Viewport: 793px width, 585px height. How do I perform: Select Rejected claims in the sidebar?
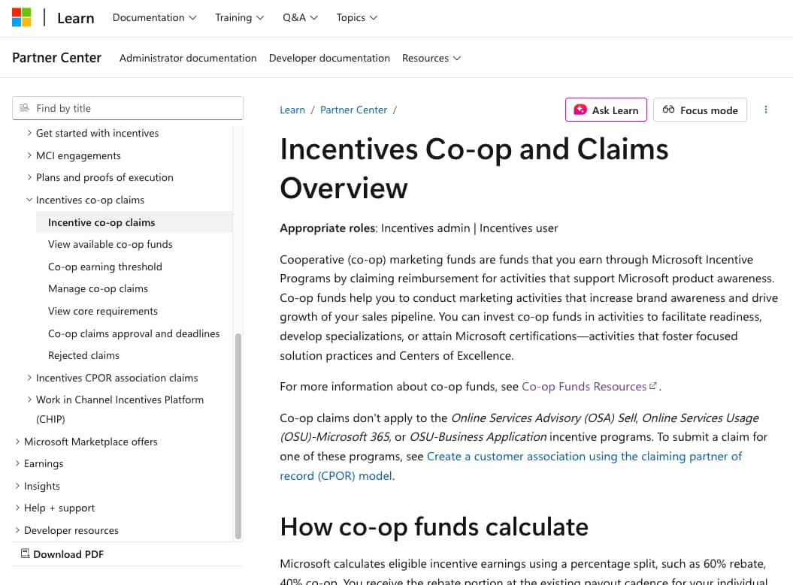83,355
